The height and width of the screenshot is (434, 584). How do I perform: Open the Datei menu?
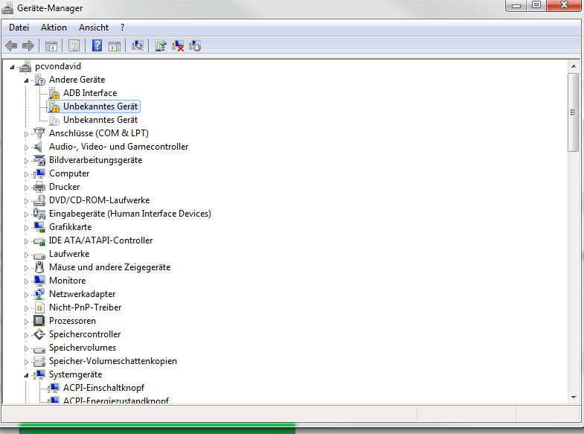coord(19,28)
